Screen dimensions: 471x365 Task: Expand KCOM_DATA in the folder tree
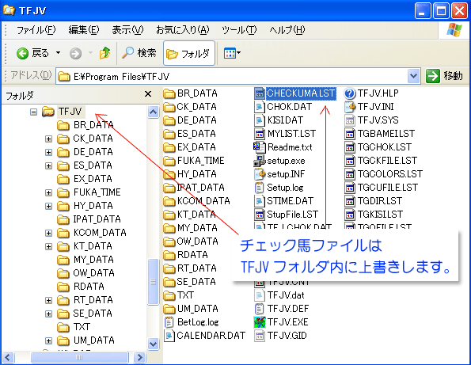(x=48, y=233)
